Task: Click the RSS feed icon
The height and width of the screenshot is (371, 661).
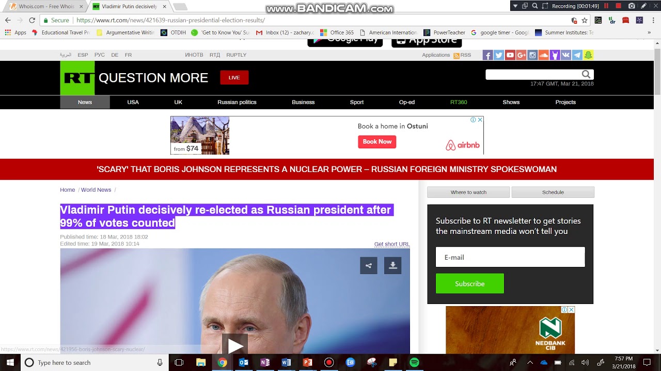Action: click(457, 55)
